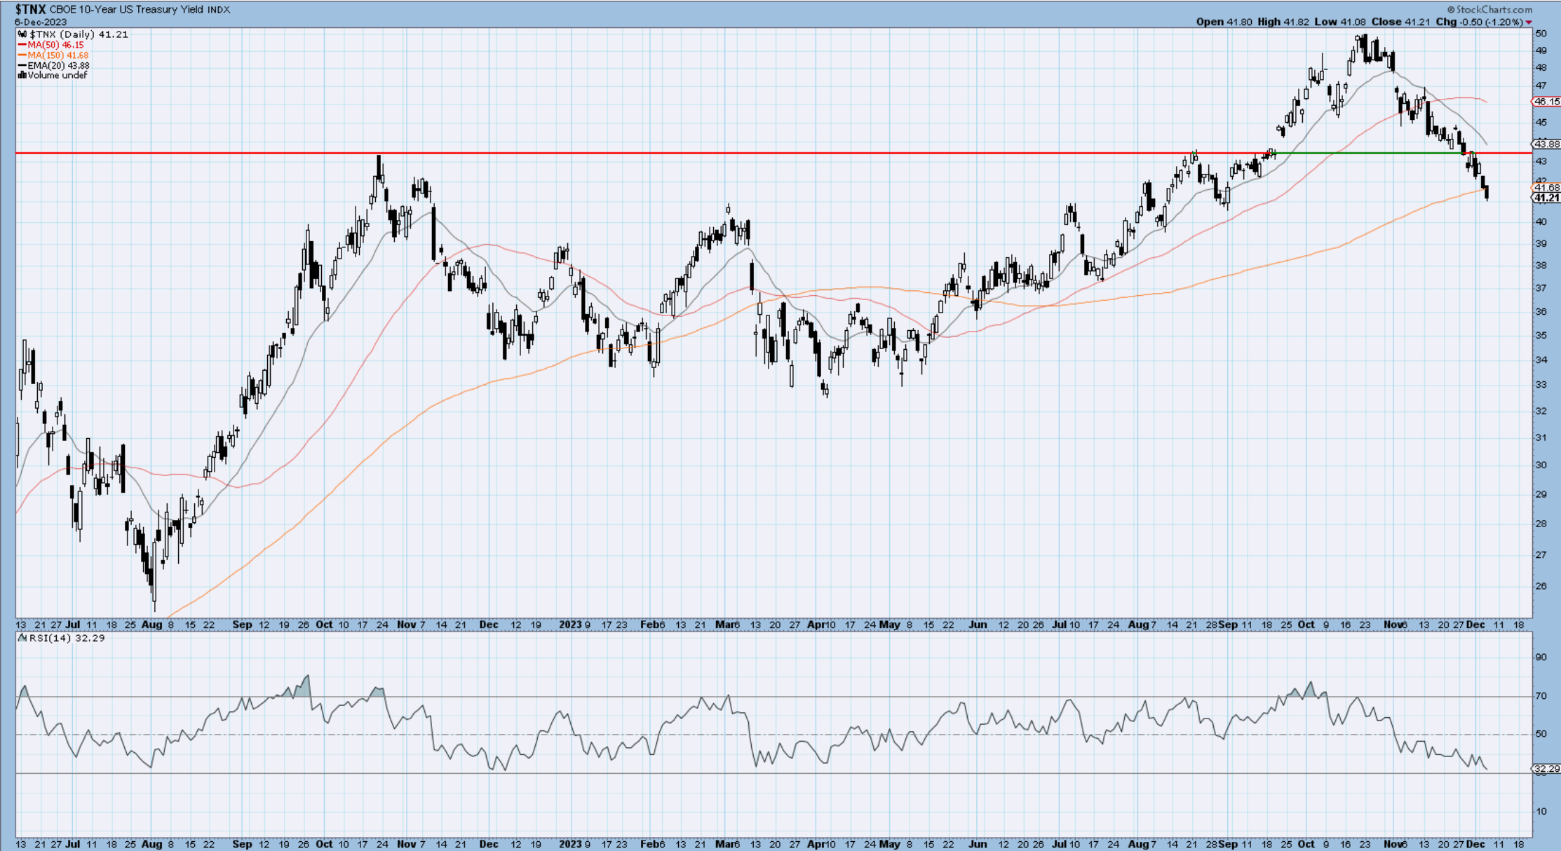
Task: Click the red MA(50) legend line marker
Action: (x=22, y=45)
